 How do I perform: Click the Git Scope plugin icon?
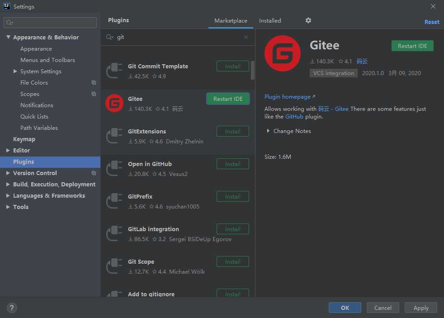pos(114,266)
